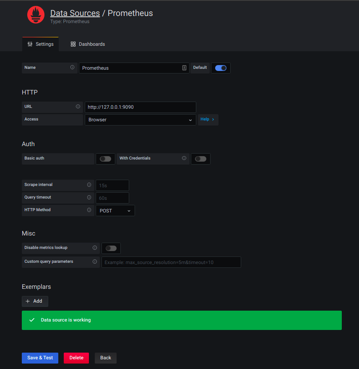
Task: Click the HTTP Method info icon
Action: pyautogui.click(x=89, y=210)
